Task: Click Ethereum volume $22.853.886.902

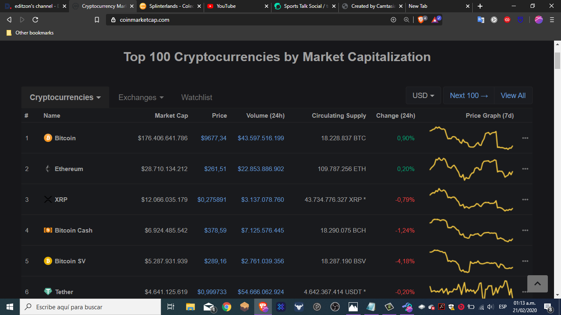Action: tap(261, 169)
